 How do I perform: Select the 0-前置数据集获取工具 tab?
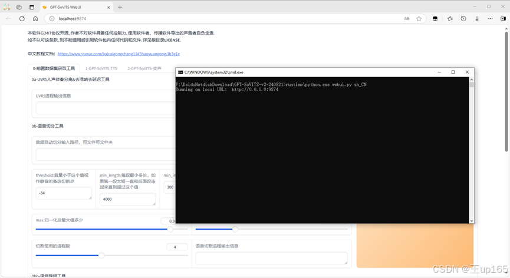pos(54,68)
